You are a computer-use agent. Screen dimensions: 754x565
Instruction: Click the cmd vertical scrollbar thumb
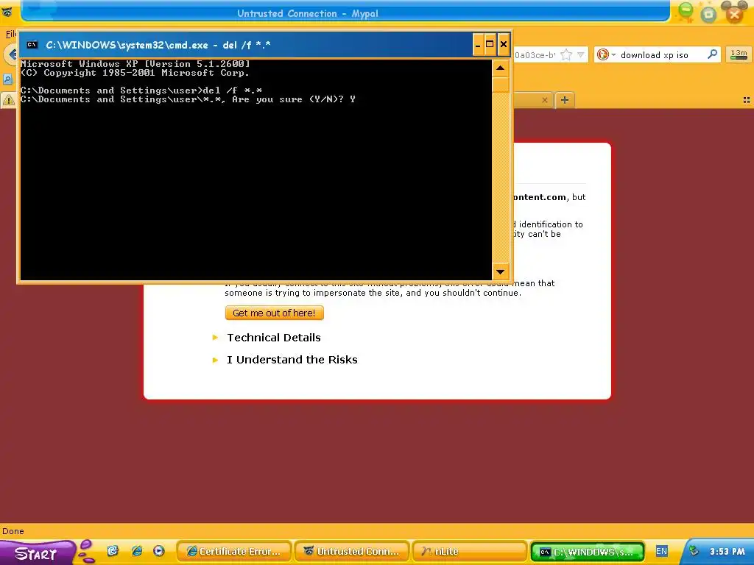[500, 85]
